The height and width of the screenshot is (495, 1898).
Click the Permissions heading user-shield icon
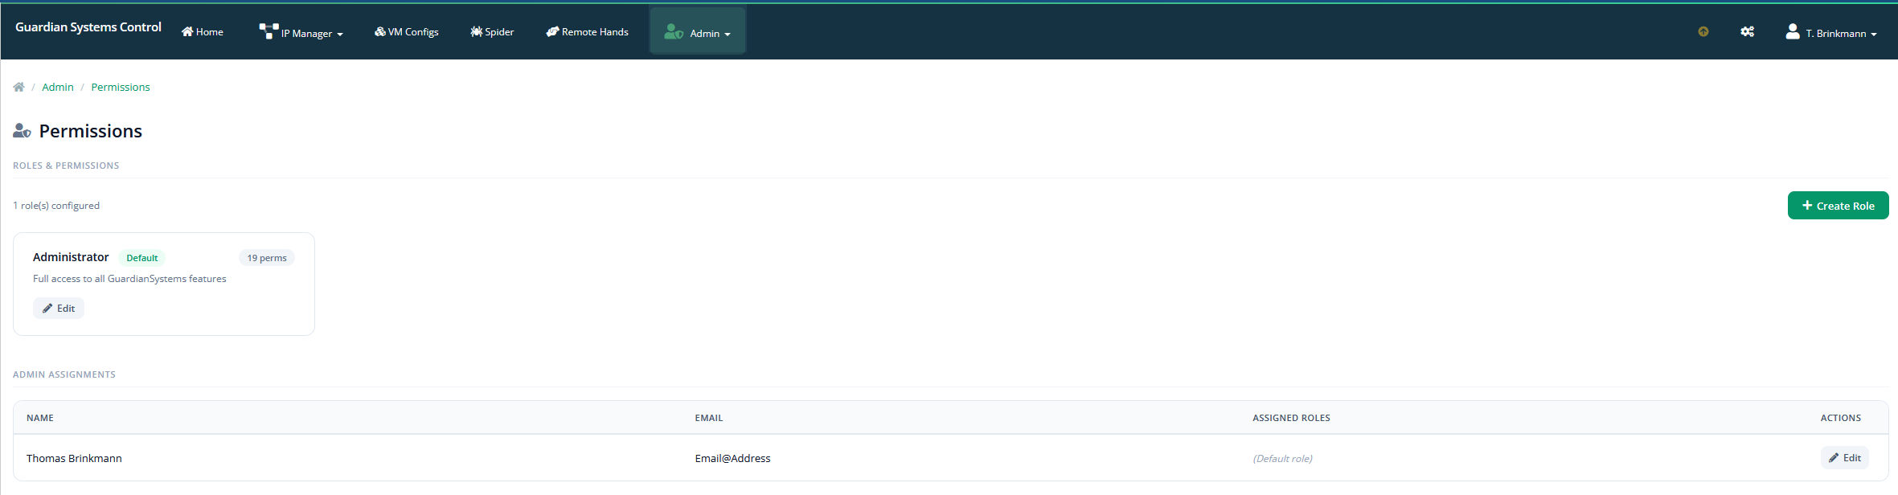coord(22,131)
